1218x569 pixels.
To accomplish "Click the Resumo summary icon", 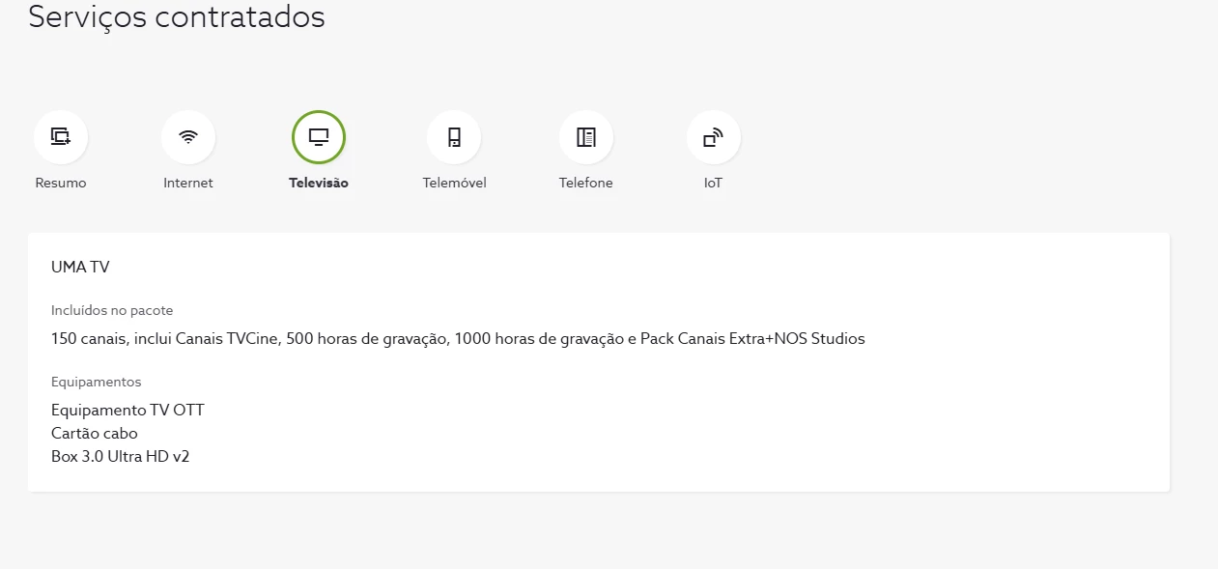I will click(x=61, y=137).
